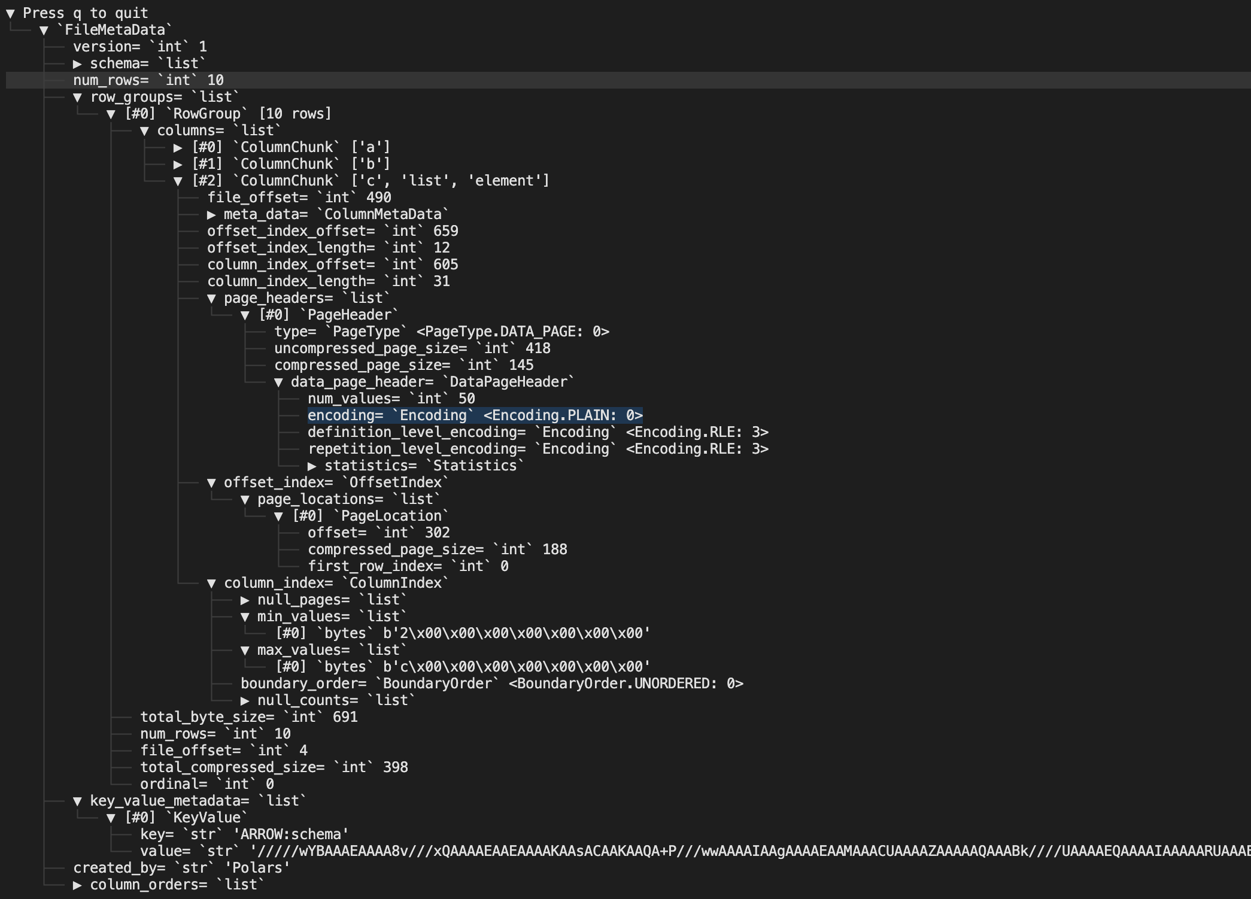
Task: Select compressed_page_size int 188 line
Action: 438,549
